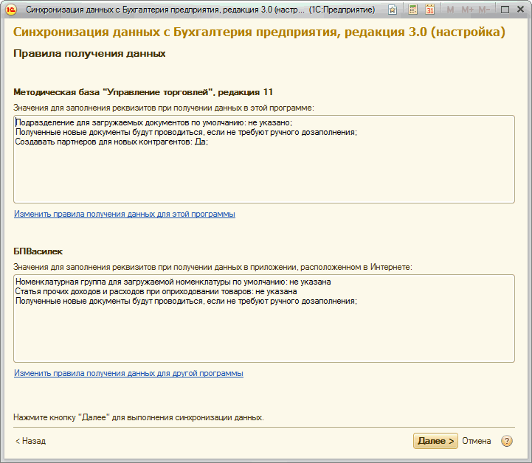Click the 1C application logo icon
This screenshot has width=532, height=463.
tap(11, 10)
